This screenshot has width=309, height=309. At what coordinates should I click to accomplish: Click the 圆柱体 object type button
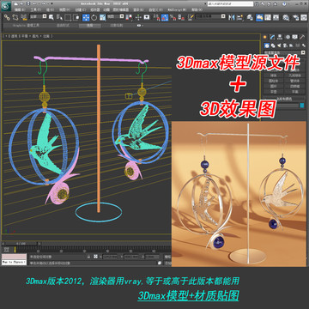273,81
